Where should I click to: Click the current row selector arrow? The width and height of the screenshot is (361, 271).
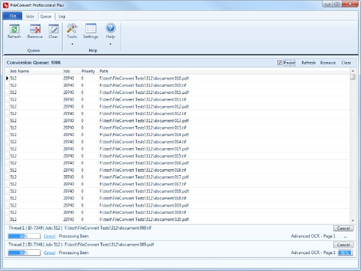7,78
